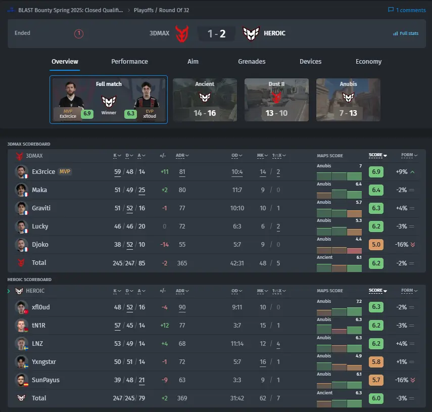Click tN1R's maps score bars
This screenshot has width=432, height=412.
[x=339, y=329]
